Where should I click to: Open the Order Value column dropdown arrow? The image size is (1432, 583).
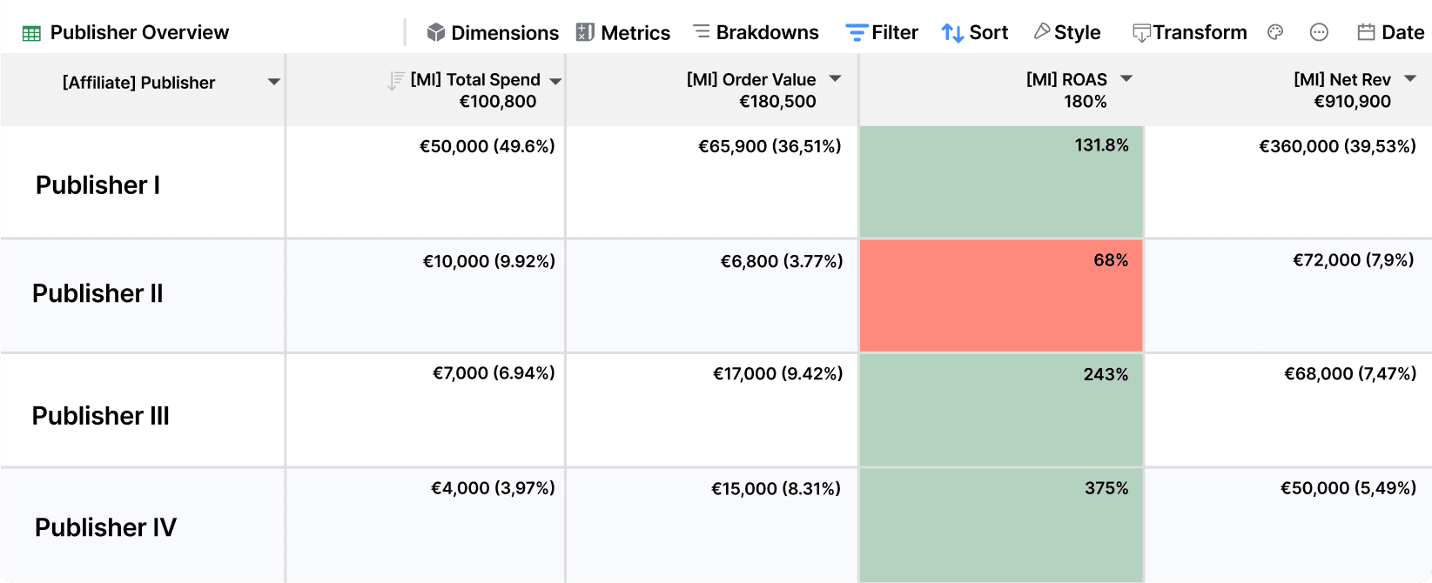[835, 78]
